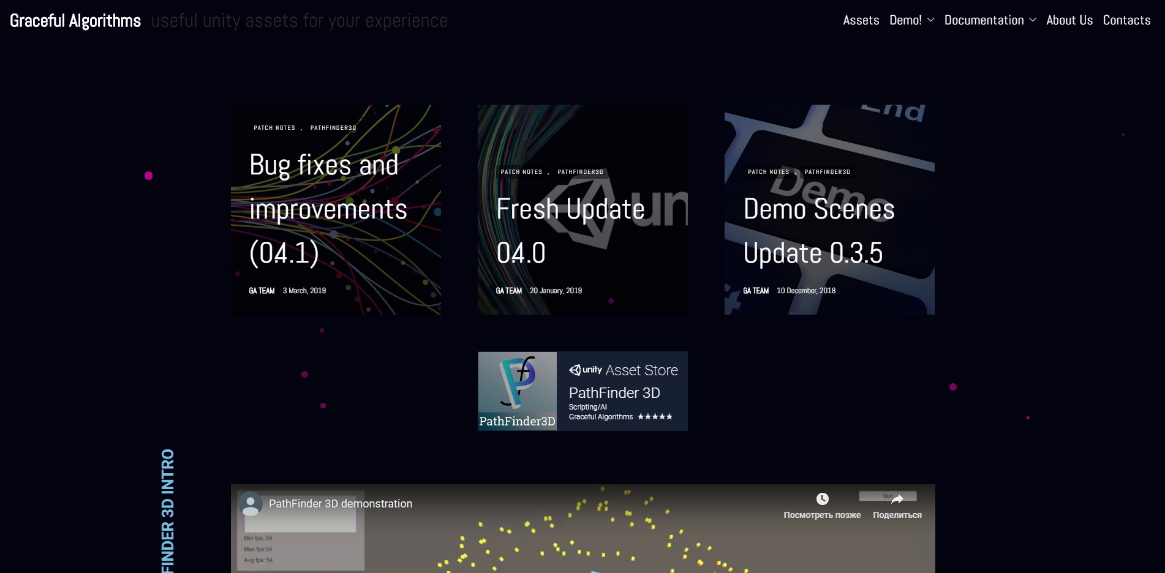Click PATHFINDER3D tag on Fresh Update card
The height and width of the screenshot is (573, 1165).
point(580,172)
